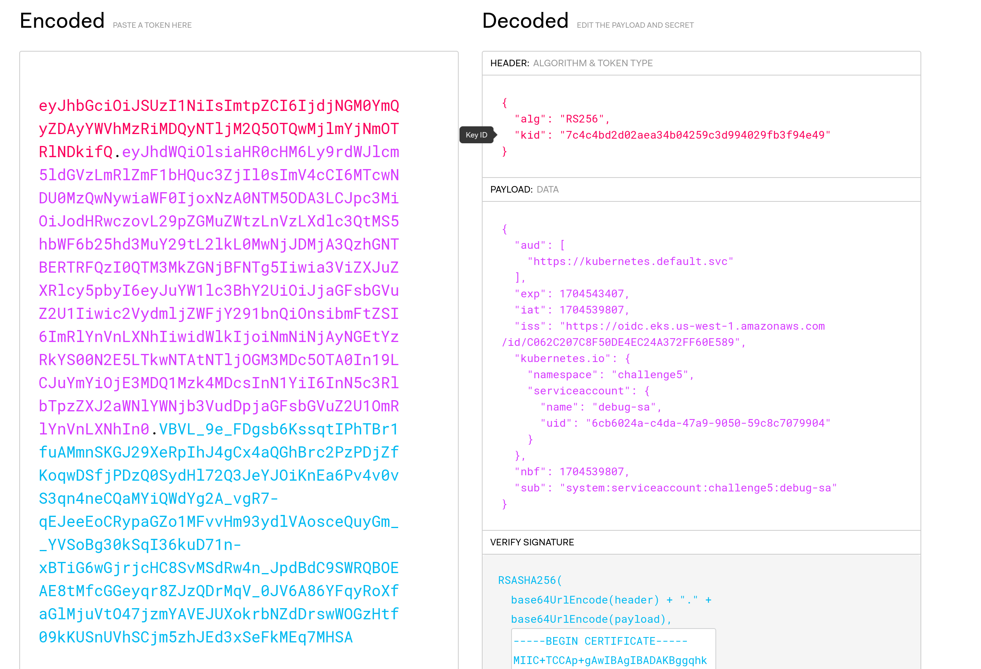Click the "iat" timestamp value in payload
Image resolution: width=981 pixels, height=669 pixels.
[591, 310]
